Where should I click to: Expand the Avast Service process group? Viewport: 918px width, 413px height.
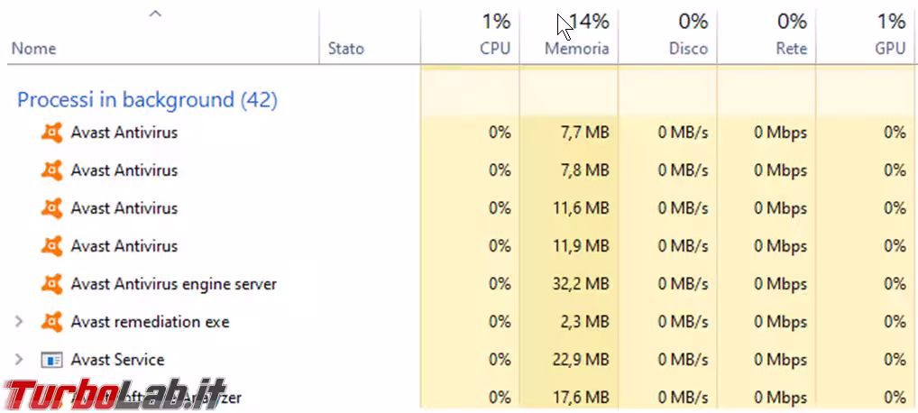click(x=20, y=360)
